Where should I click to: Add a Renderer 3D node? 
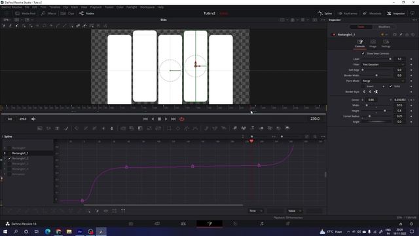tap(287, 128)
